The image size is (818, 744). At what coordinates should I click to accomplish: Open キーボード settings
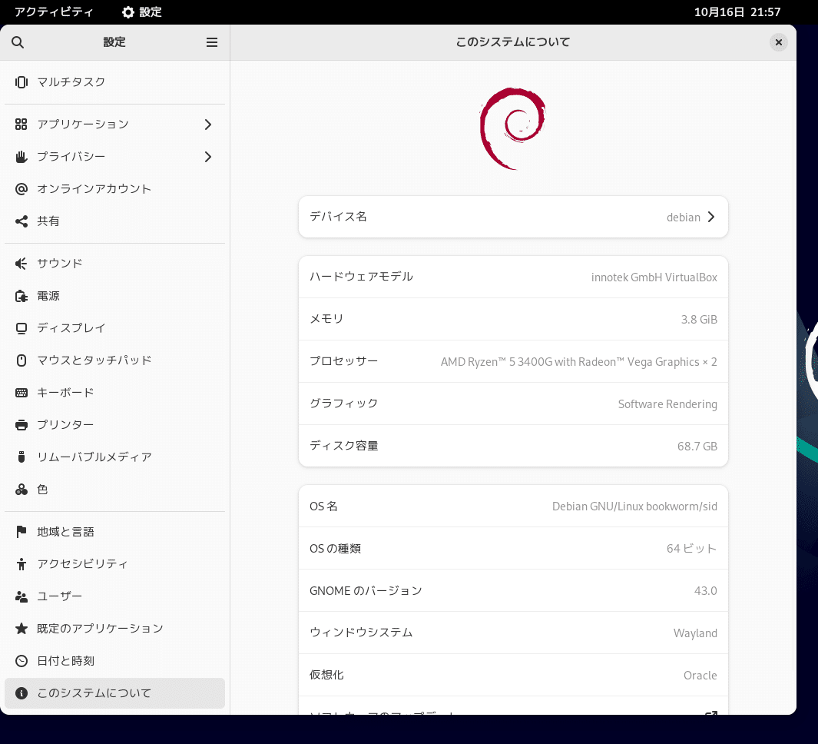tap(114, 393)
